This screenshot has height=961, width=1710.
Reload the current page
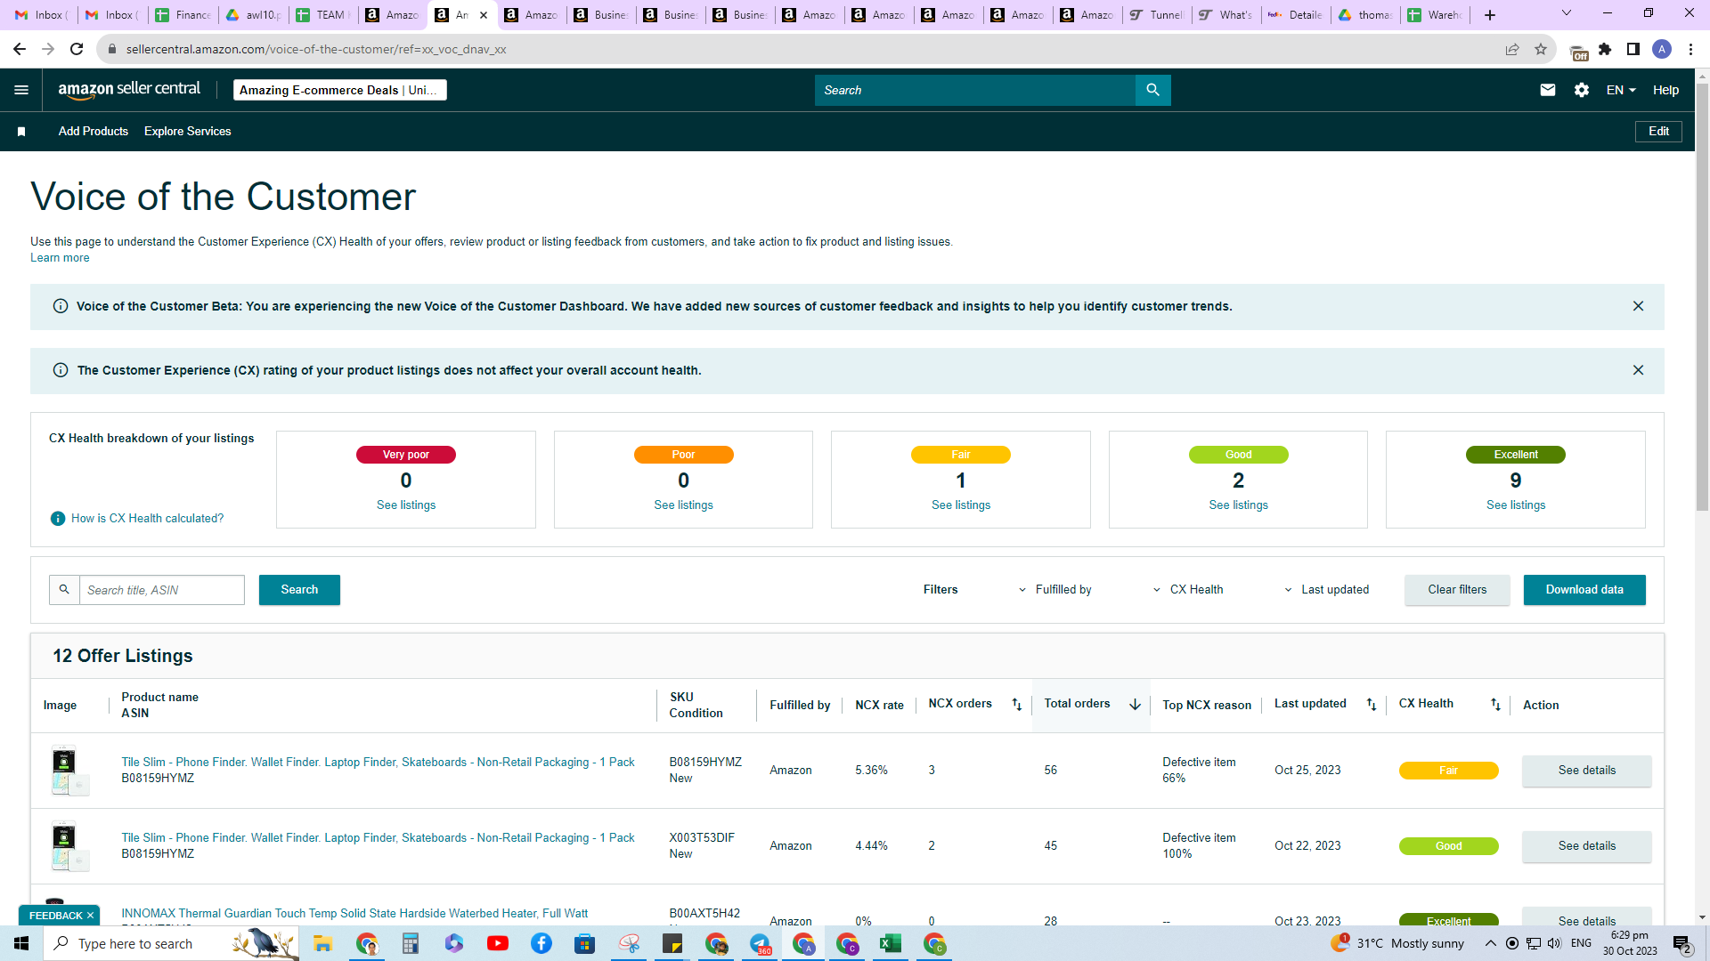click(77, 49)
